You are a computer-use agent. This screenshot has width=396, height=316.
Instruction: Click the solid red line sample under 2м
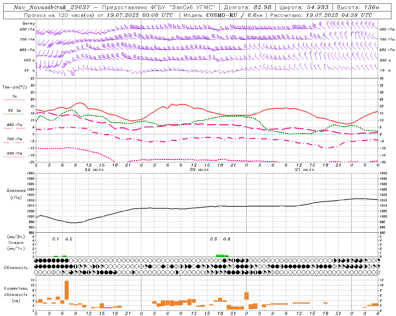coord(15,100)
